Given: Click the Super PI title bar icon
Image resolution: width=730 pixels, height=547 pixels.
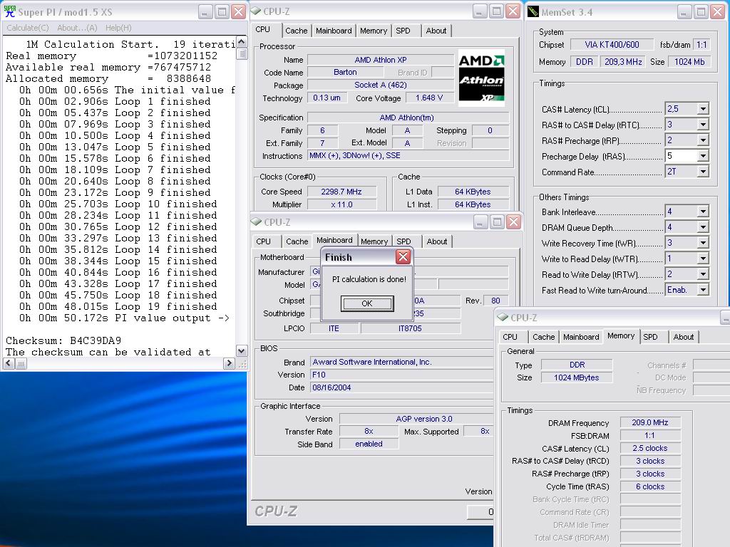Looking at the screenshot, I should [x=10, y=11].
